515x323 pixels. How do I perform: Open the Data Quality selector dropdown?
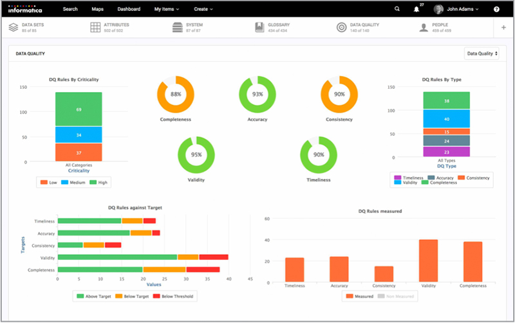pyautogui.click(x=482, y=53)
